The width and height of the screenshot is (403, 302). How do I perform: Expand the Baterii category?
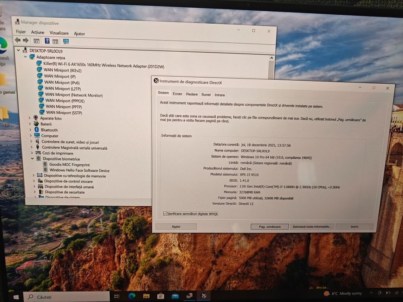[x=30, y=124]
